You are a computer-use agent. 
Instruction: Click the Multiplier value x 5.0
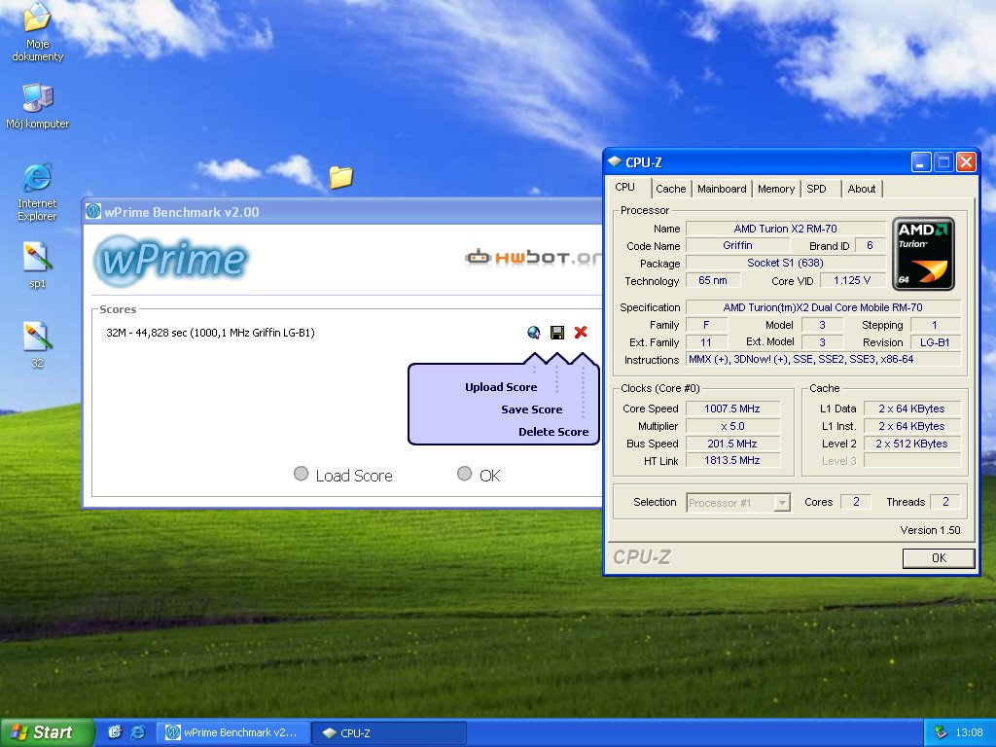732,426
